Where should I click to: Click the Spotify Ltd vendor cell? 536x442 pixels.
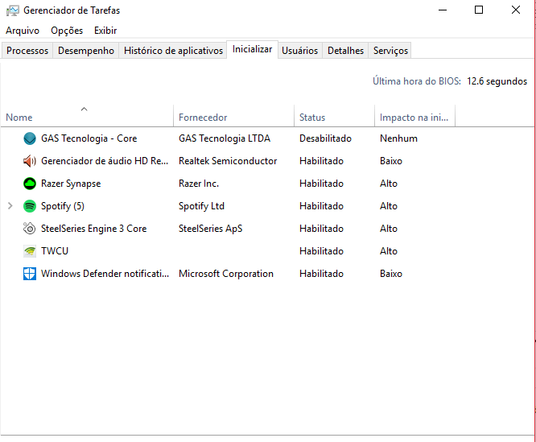click(x=201, y=206)
